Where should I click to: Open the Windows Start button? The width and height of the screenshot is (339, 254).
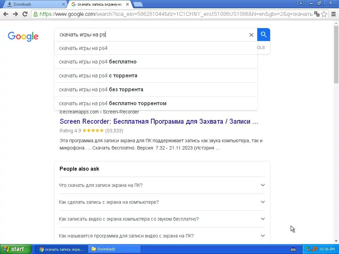16,249
